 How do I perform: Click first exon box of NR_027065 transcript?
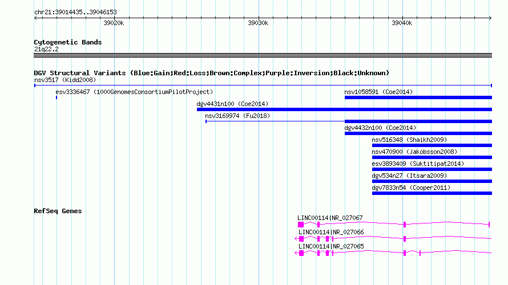point(301,253)
